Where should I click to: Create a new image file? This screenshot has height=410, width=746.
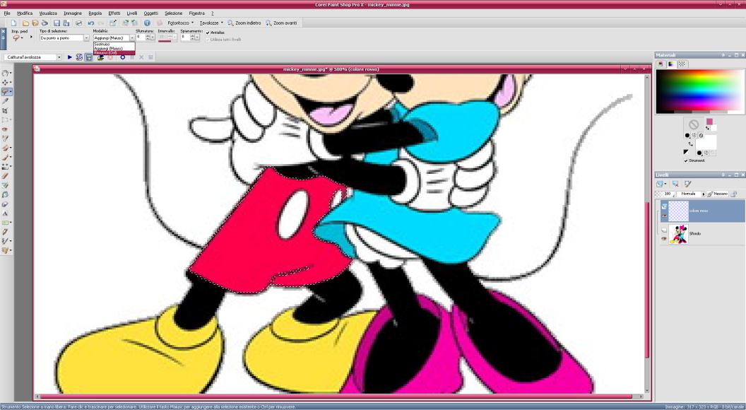(14, 23)
